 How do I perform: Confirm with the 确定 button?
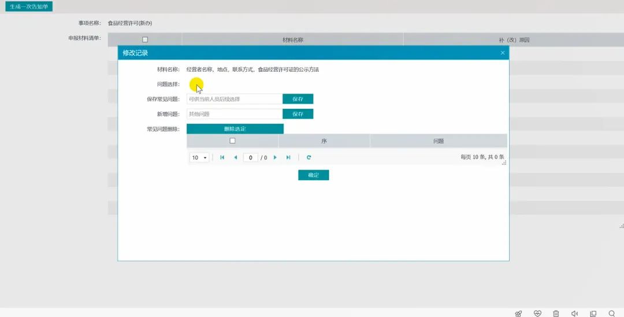coord(313,175)
